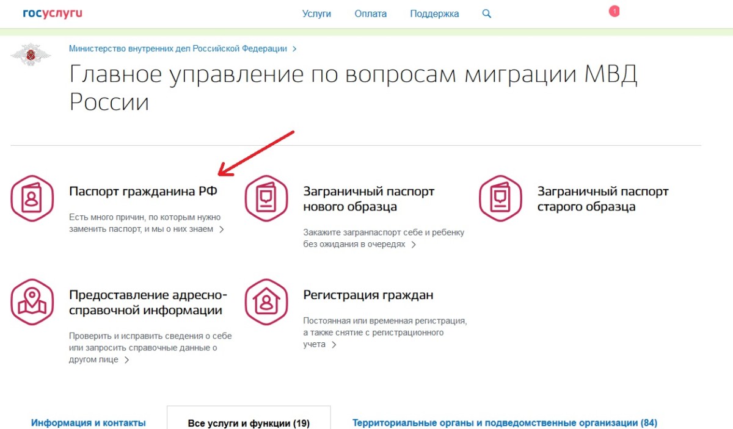Click chevron after регистрационного учета text

pos(334,345)
